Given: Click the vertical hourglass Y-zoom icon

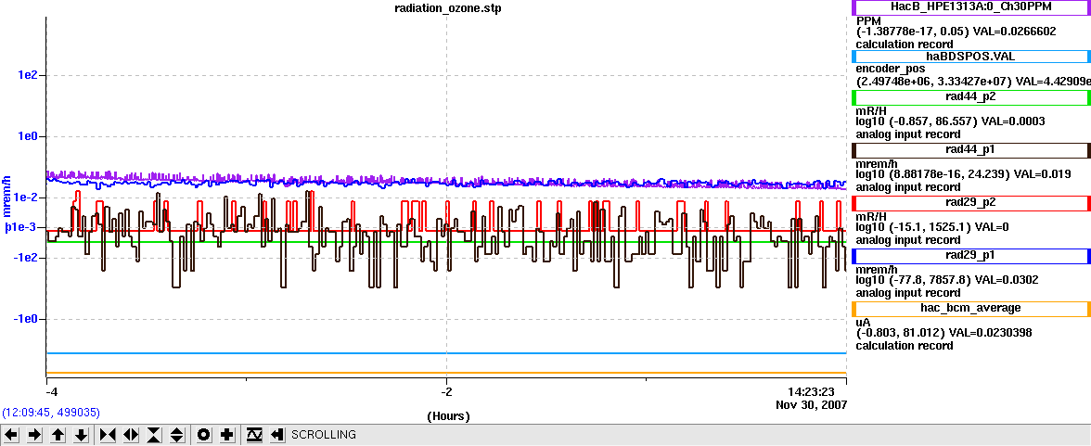Looking at the screenshot, I should tap(154, 435).
